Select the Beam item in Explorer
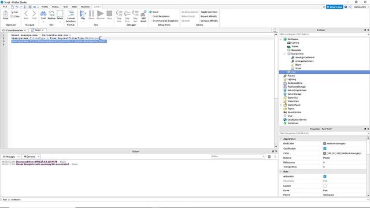Viewport: 370px width, 208px height. 298,65
